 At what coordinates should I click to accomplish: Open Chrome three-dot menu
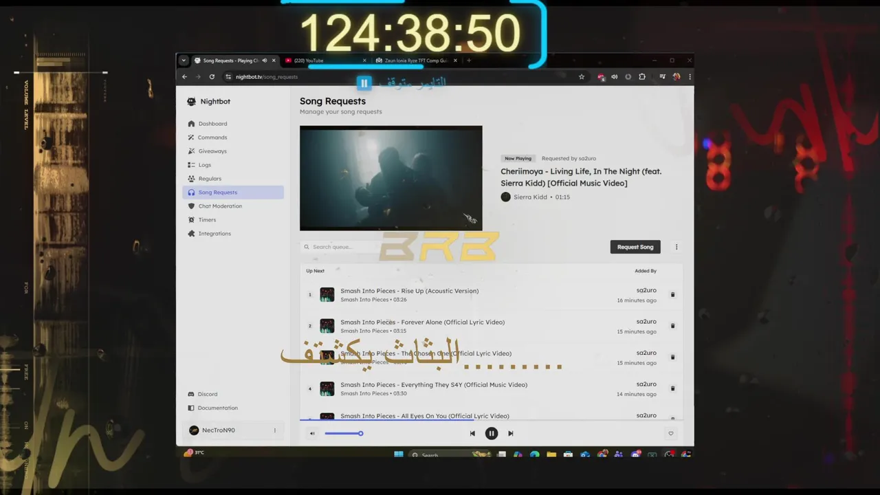(x=690, y=77)
